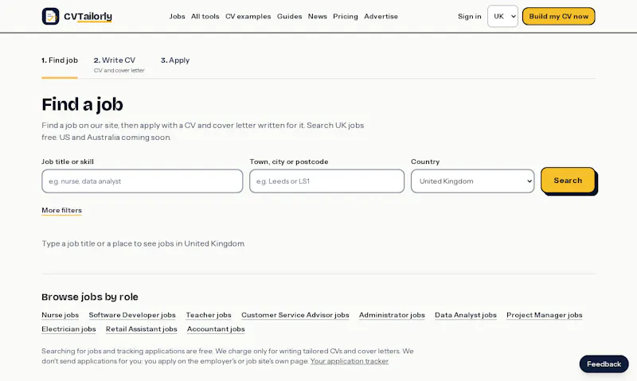Open Project Manager jobs link
Screen dimensions: 637x381
pyautogui.click(x=545, y=315)
